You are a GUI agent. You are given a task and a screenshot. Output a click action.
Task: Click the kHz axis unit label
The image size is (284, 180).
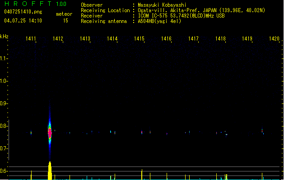point(4,36)
